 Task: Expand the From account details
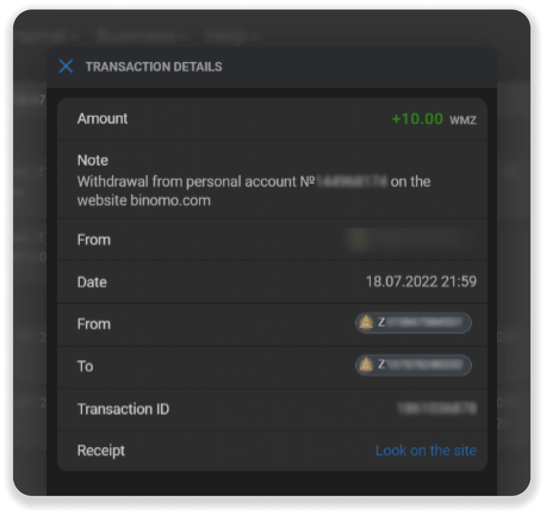[x=94, y=239]
